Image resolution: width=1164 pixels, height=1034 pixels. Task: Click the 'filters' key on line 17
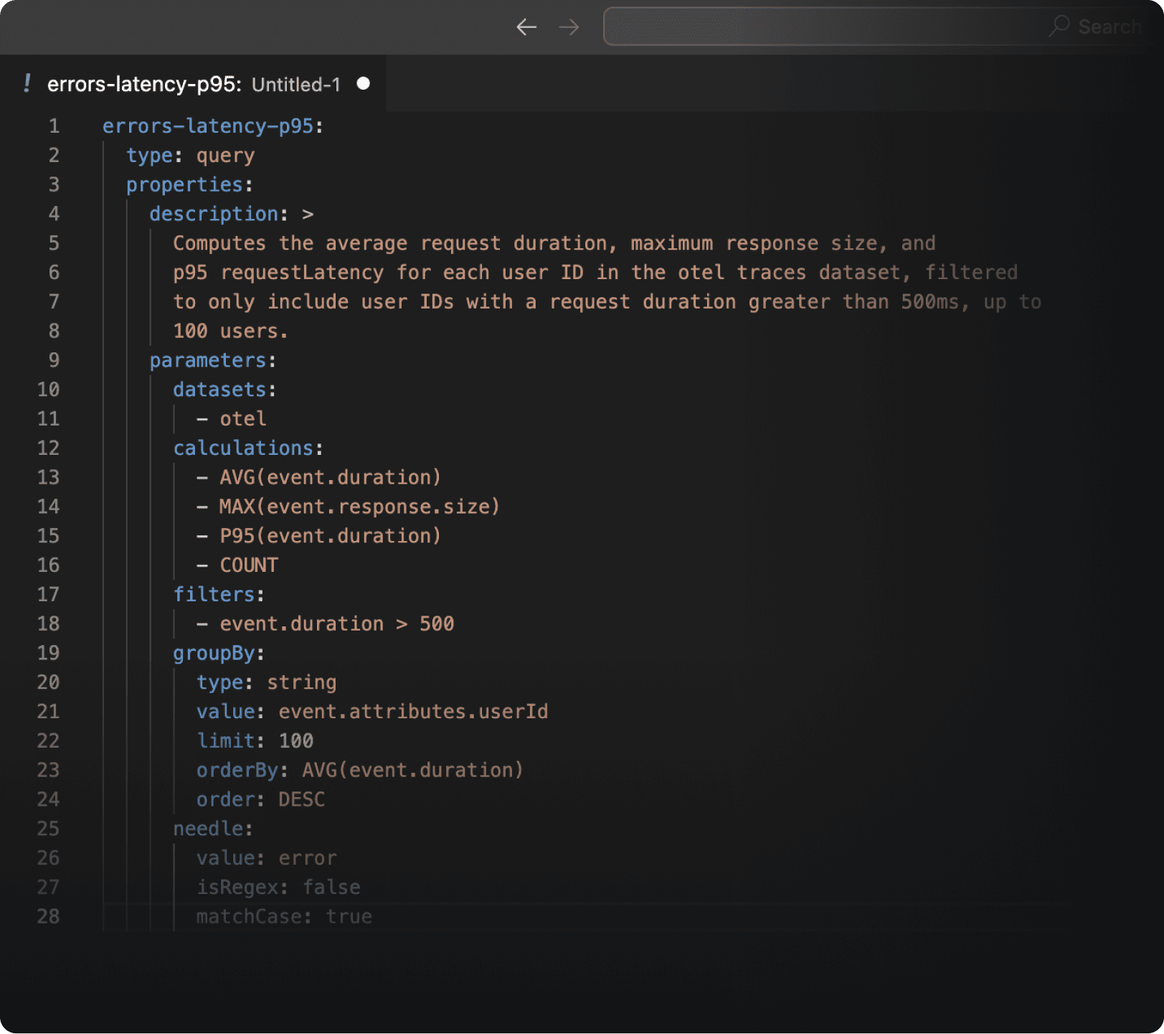(x=214, y=595)
